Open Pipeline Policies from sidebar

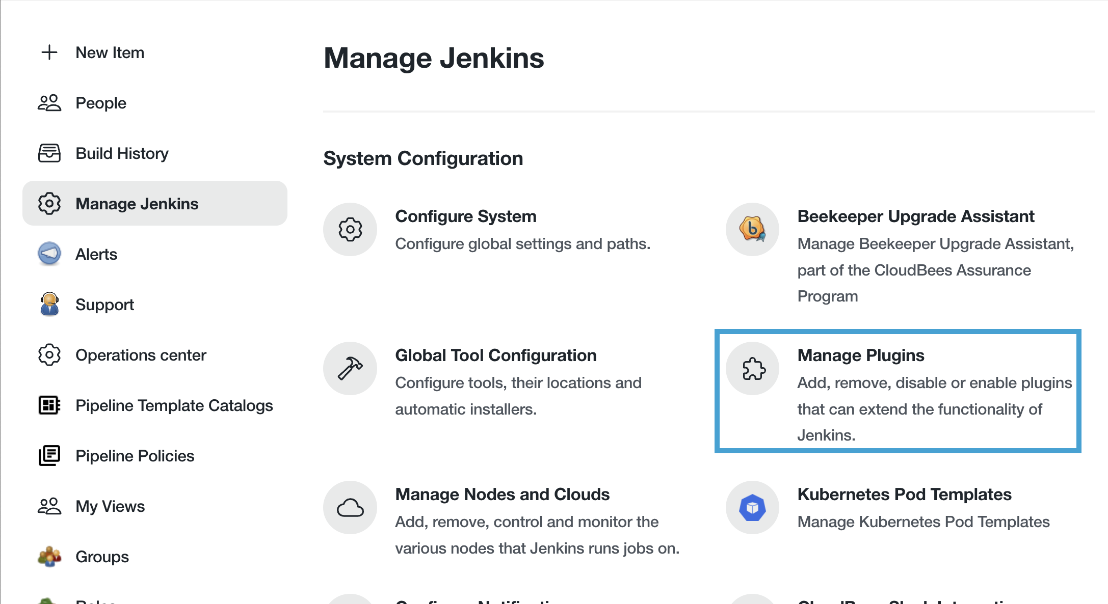click(x=135, y=456)
